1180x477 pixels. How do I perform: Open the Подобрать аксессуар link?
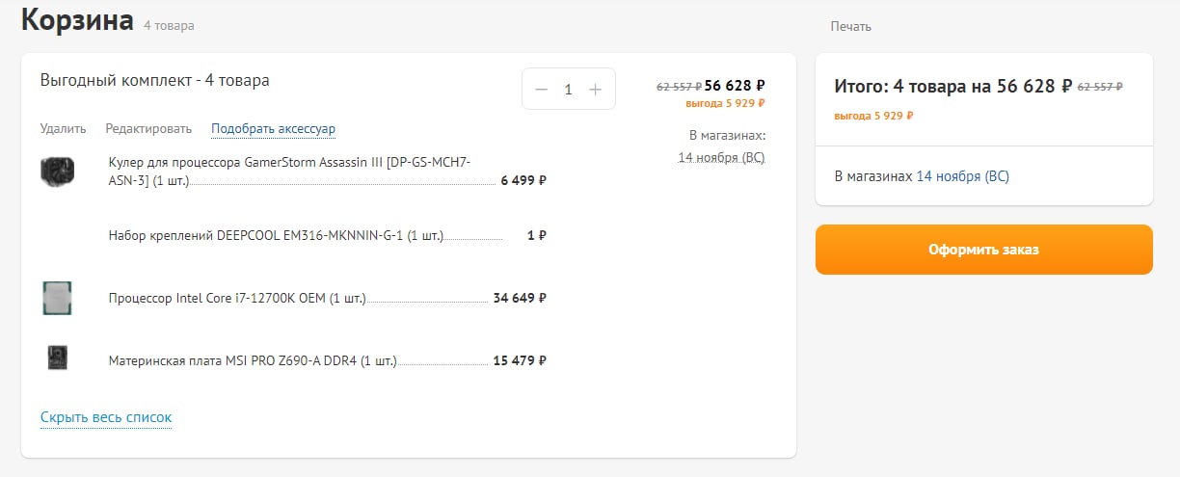pyautogui.click(x=273, y=128)
